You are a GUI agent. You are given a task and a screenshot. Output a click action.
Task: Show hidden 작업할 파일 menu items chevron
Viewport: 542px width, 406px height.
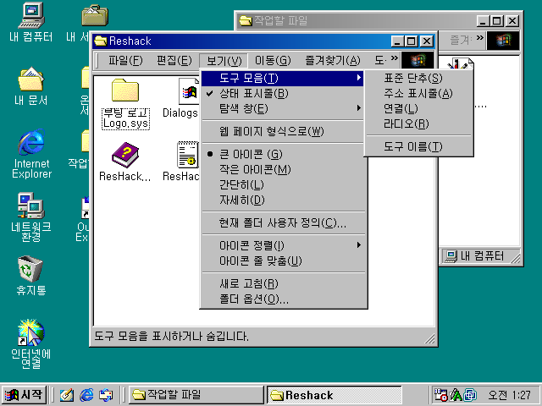(480, 37)
